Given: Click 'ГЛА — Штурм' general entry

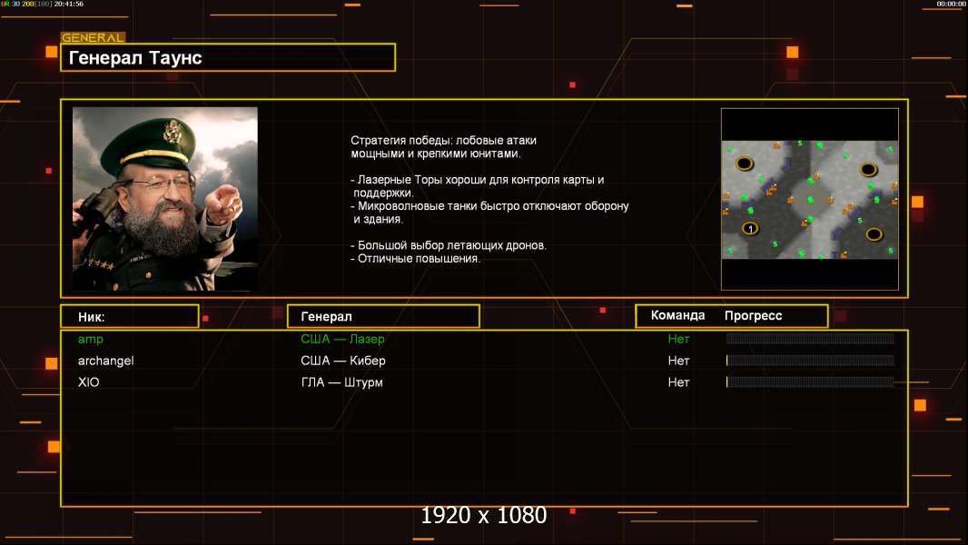Looking at the screenshot, I should tap(342, 382).
